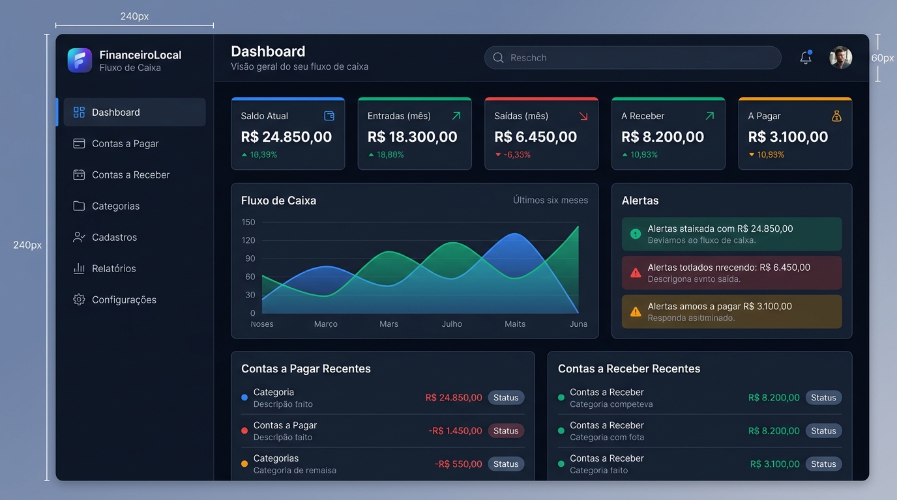Click the arrow icon on A Receber card
Screen dimensions: 897x500
point(710,116)
